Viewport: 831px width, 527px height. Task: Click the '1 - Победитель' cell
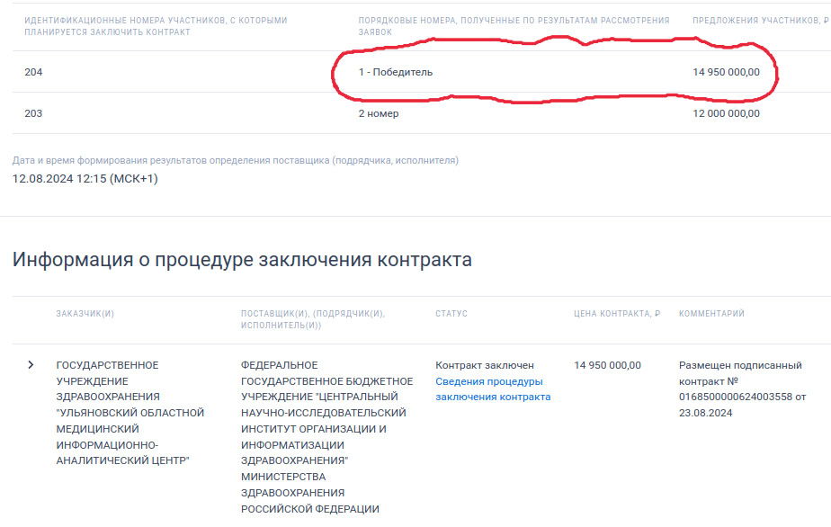pyautogui.click(x=395, y=72)
